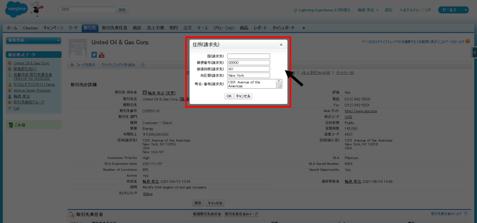The image size is (477, 223).
Task: Expand the collapsed right side panel arrow
Action: pos(475,52)
